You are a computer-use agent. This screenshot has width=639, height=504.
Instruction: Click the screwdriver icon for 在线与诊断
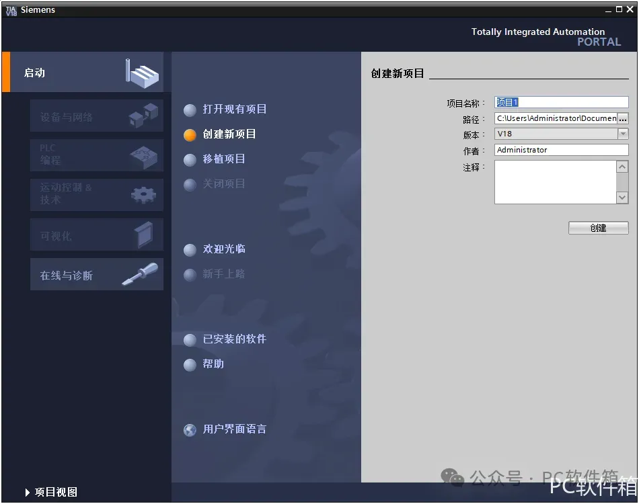coord(140,274)
